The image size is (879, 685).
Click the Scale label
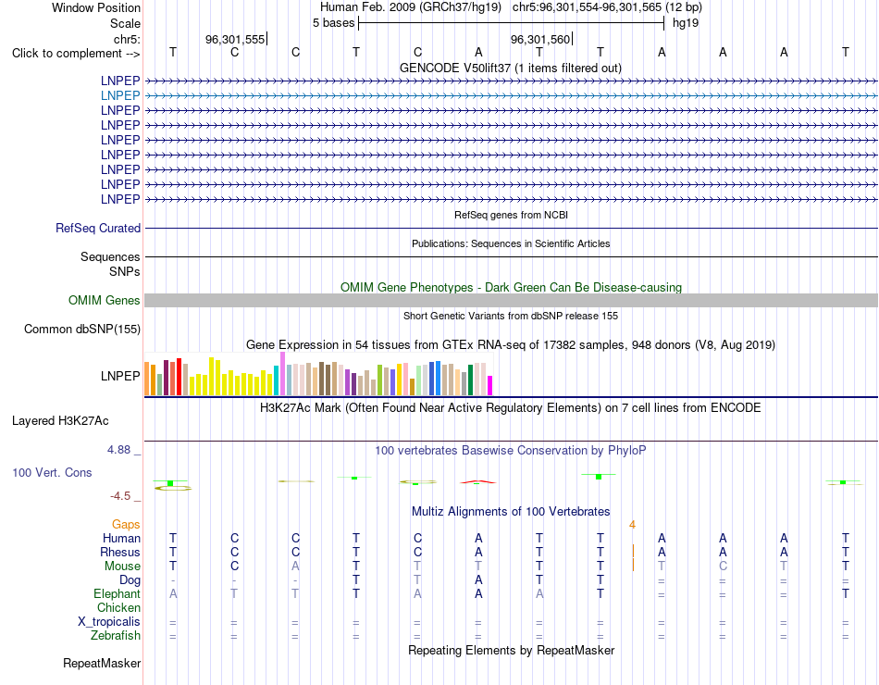(x=125, y=23)
